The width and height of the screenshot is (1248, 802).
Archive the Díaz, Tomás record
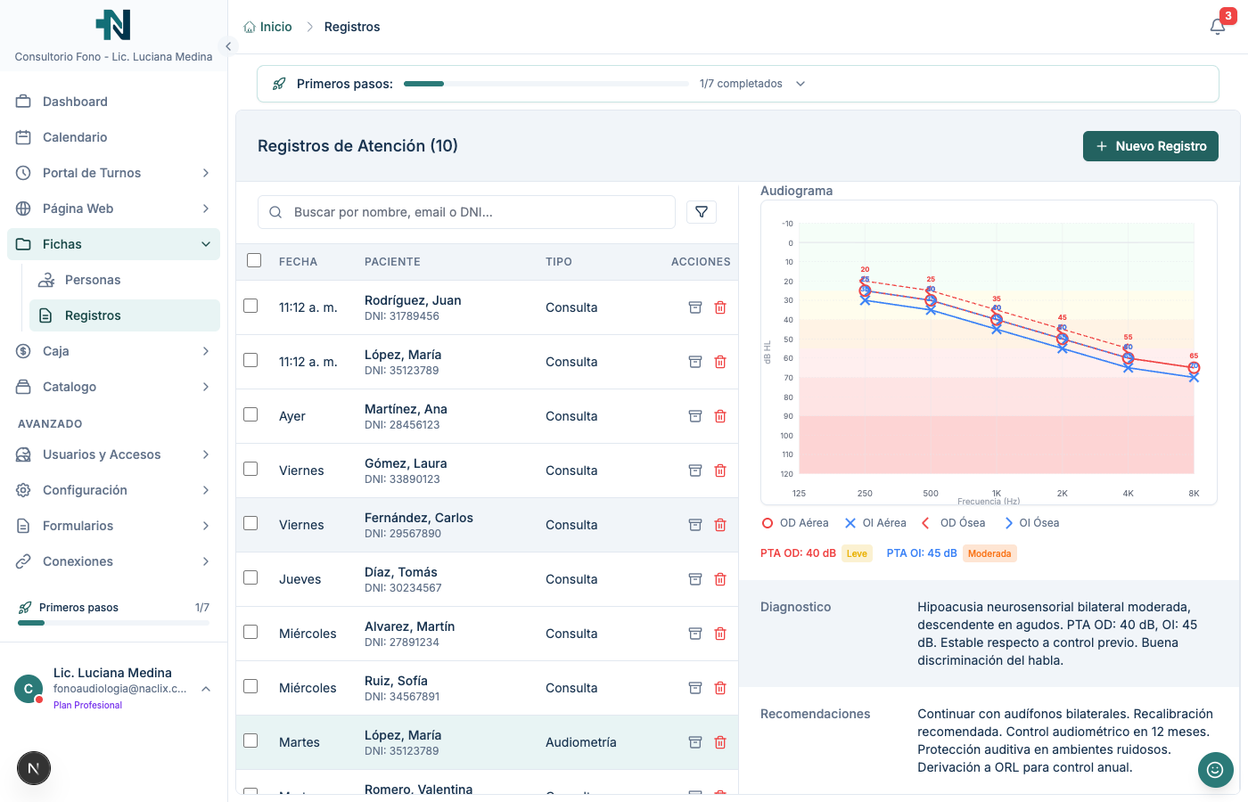[695, 579]
